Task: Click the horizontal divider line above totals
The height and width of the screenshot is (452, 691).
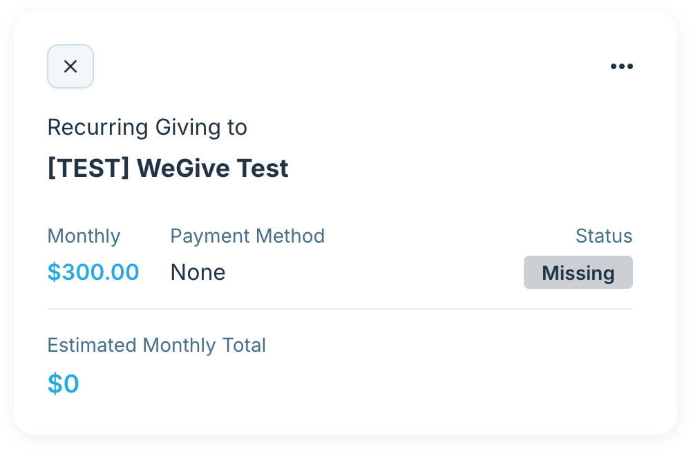Action: click(340, 309)
